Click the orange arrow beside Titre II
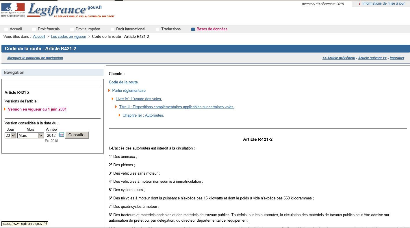This screenshot has height=228, width=410. coord(116,107)
